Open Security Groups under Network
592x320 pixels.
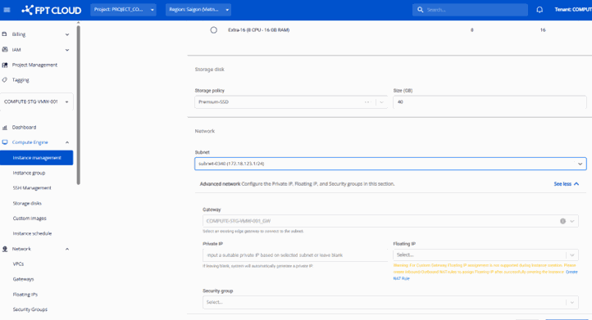tap(30, 309)
